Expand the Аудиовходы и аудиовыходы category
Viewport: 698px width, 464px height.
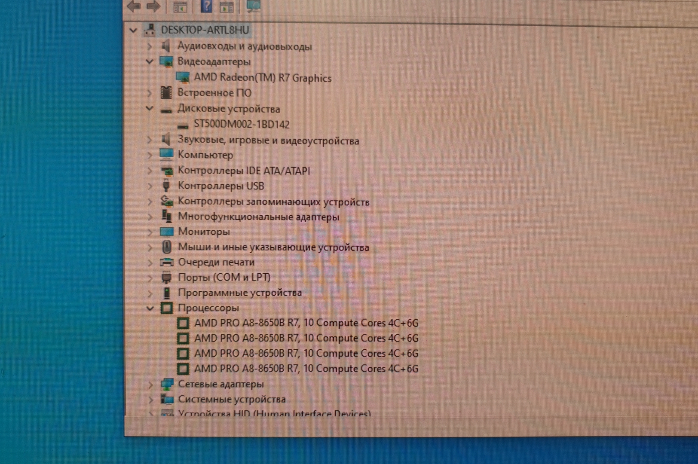click(149, 46)
